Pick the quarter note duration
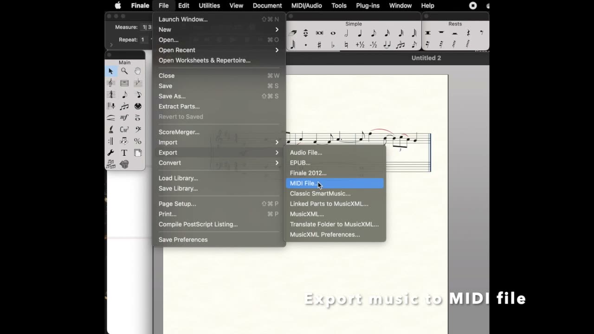Screen dimensions: 594x334 pos(360,33)
